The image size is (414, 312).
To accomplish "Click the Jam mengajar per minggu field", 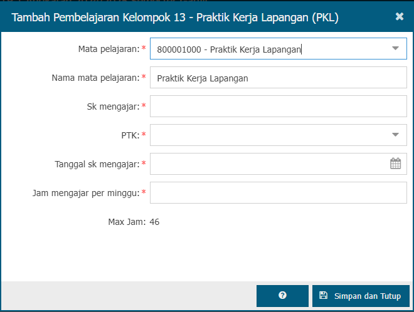I will point(279,192).
